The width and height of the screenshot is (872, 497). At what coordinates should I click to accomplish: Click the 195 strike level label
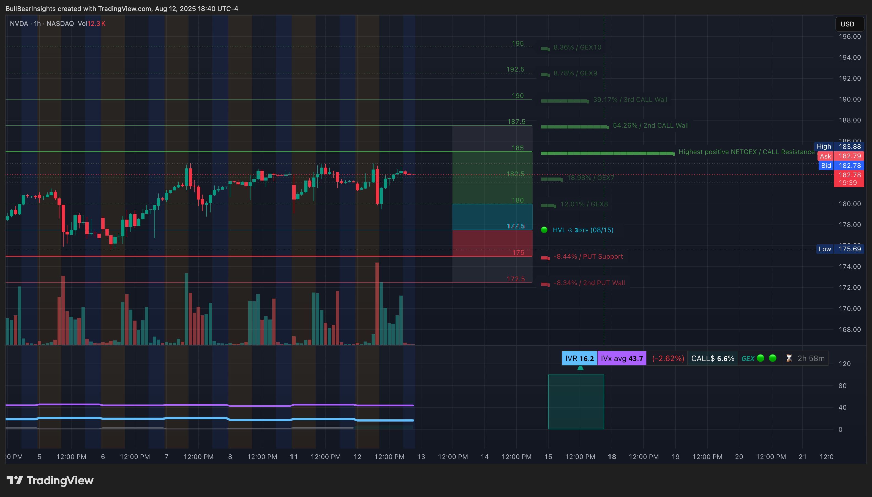pos(517,43)
